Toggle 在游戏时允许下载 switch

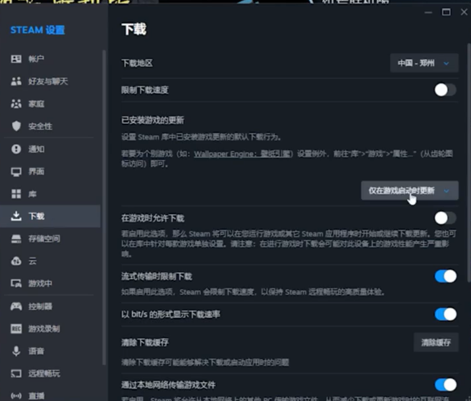445,218
